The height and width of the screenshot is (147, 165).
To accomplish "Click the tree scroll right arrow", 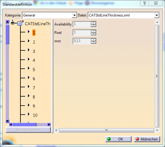I will click(x=49, y=124).
